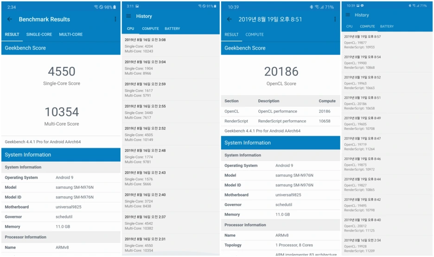Open compute entry 오후 8:54 OpenCL 19900
The image size is (434, 257).
(x=387, y=62)
